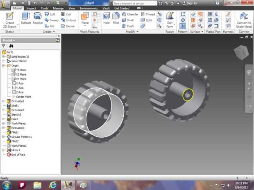Click the binoculars find icon
This screenshot has height=190, width=254.
coord(11,46)
